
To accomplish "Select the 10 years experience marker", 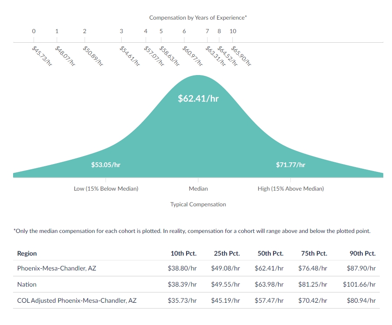I will [233, 31].
